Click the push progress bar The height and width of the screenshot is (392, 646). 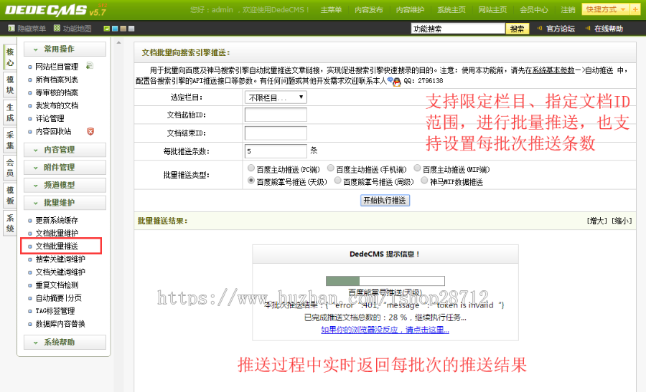tap(385, 281)
